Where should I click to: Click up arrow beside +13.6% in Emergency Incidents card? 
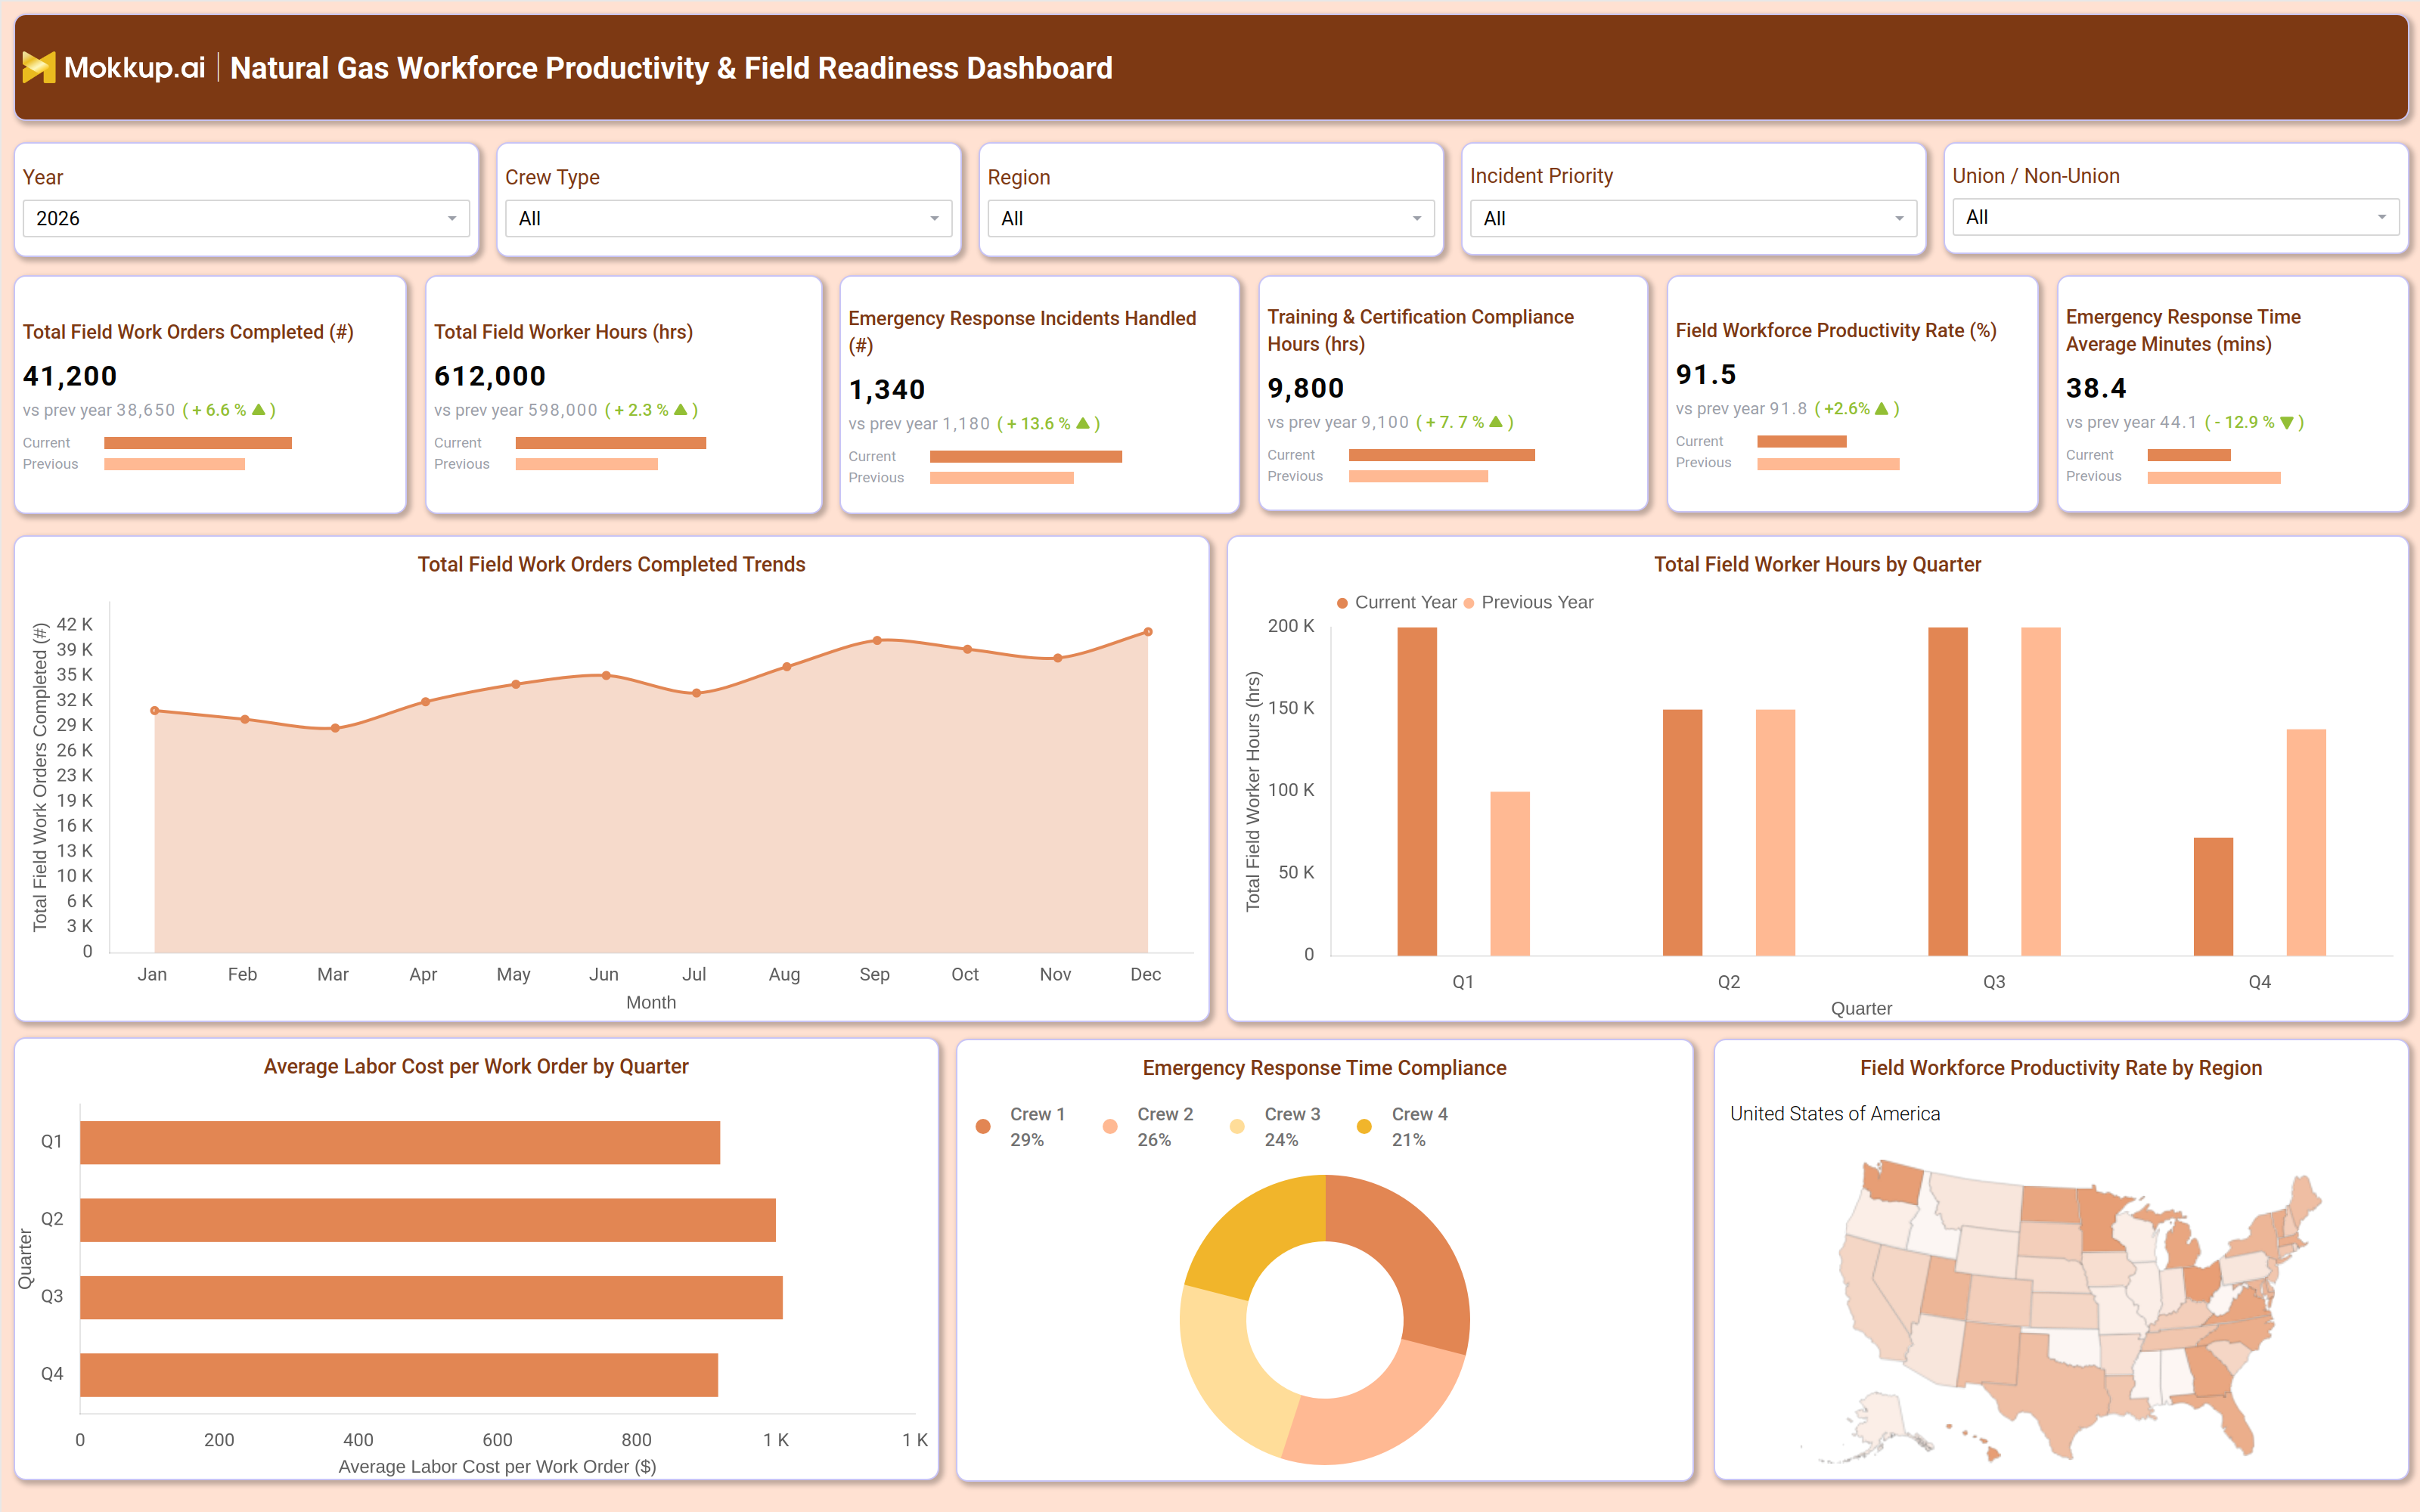(x=1083, y=424)
